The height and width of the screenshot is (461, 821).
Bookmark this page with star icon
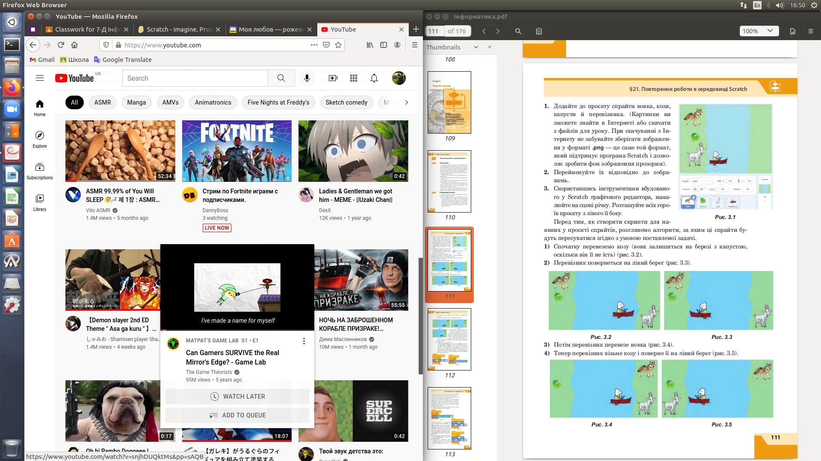point(338,45)
